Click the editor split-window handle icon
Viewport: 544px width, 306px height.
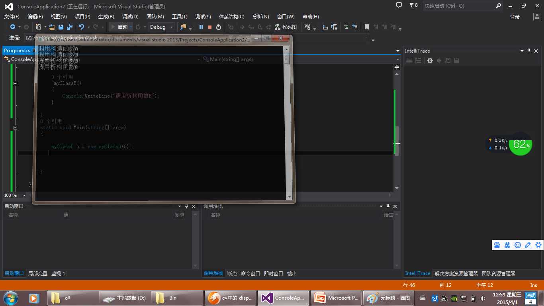tap(397, 67)
